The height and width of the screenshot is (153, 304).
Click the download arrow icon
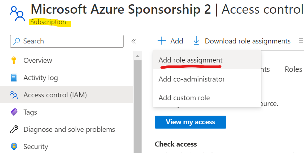(x=196, y=41)
